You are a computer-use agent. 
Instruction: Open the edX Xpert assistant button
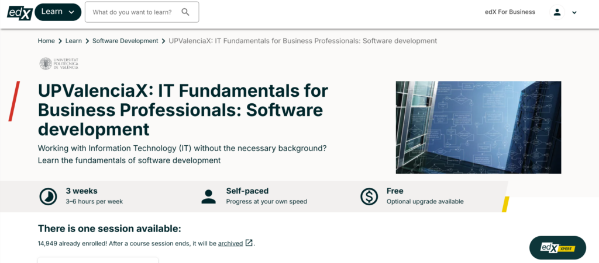click(557, 248)
